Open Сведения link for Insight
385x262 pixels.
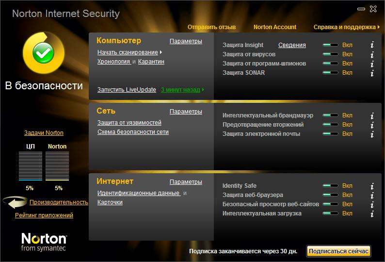[x=292, y=45]
